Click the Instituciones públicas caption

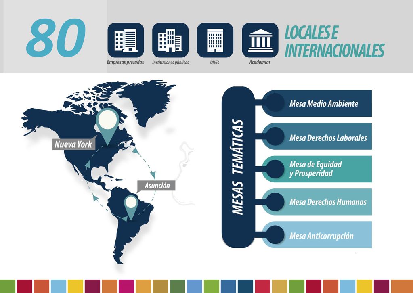[170, 63]
